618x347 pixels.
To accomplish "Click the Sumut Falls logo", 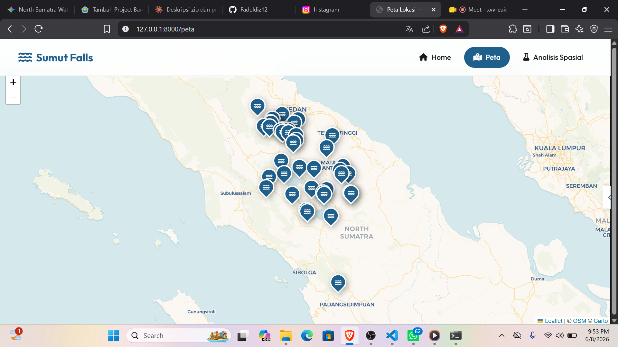I will (x=55, y=58).
